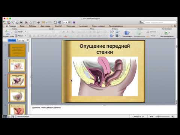Click the Cut scissors icon
The image size is (180, 135).
click(26, 22)
